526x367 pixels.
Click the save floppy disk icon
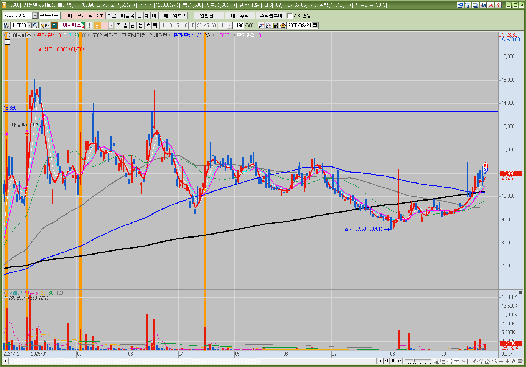(x=276, y=25)
